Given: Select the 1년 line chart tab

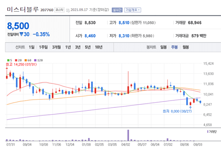Looking at the screenshot, I should point(68,47).
